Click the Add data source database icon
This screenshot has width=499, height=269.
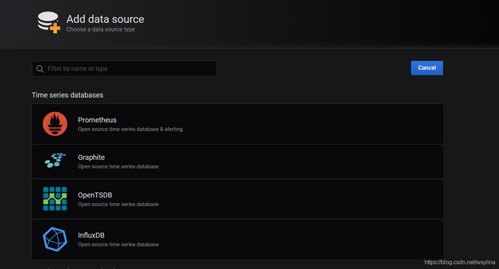click(x=49, y=22)
